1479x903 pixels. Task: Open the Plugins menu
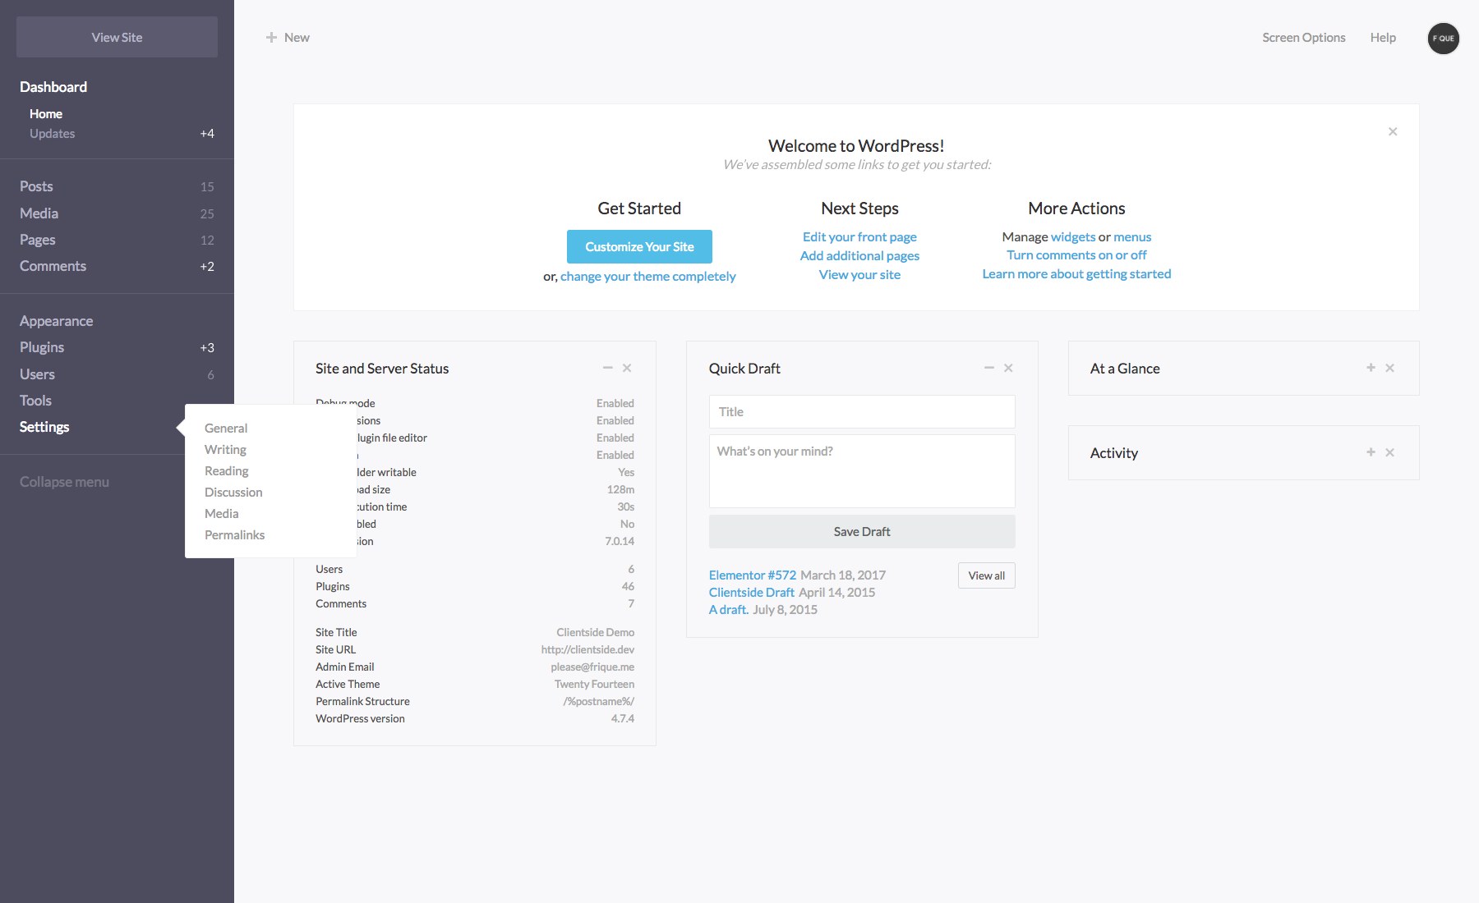[x=42, y=347]
